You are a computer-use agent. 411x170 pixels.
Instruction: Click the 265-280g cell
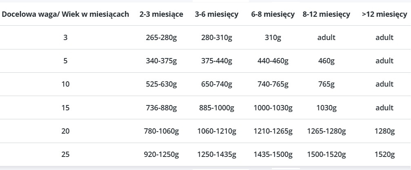pos(161,38)
